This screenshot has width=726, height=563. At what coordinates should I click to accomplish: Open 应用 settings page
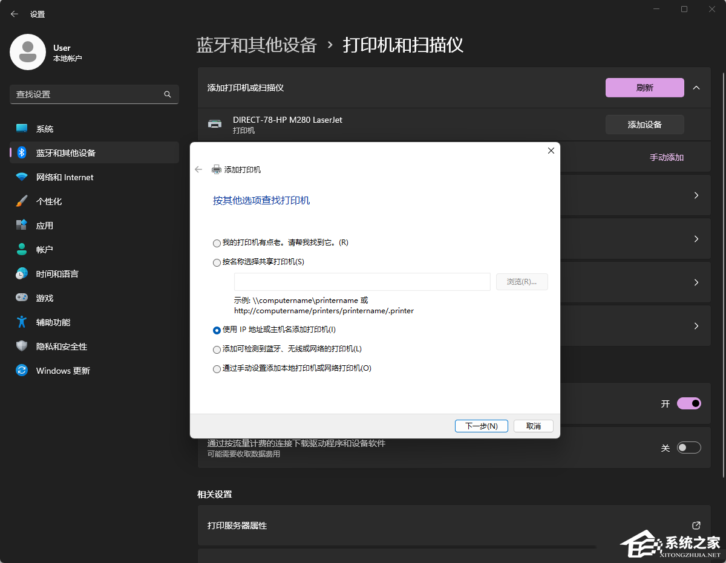click(x=94, y=226)
